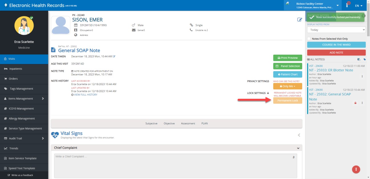Click the tag icon above notes list
The height and width of the screenshot is (179, 370).
[x=365, y=59]
